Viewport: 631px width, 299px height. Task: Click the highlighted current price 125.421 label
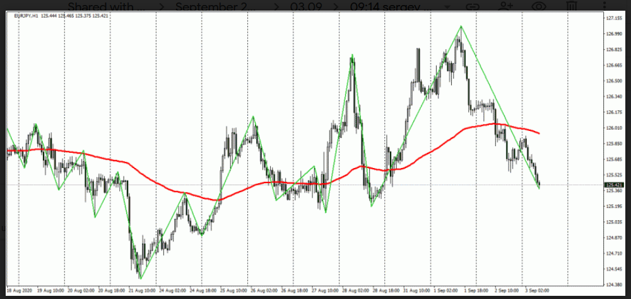click(x=613, y=185)
